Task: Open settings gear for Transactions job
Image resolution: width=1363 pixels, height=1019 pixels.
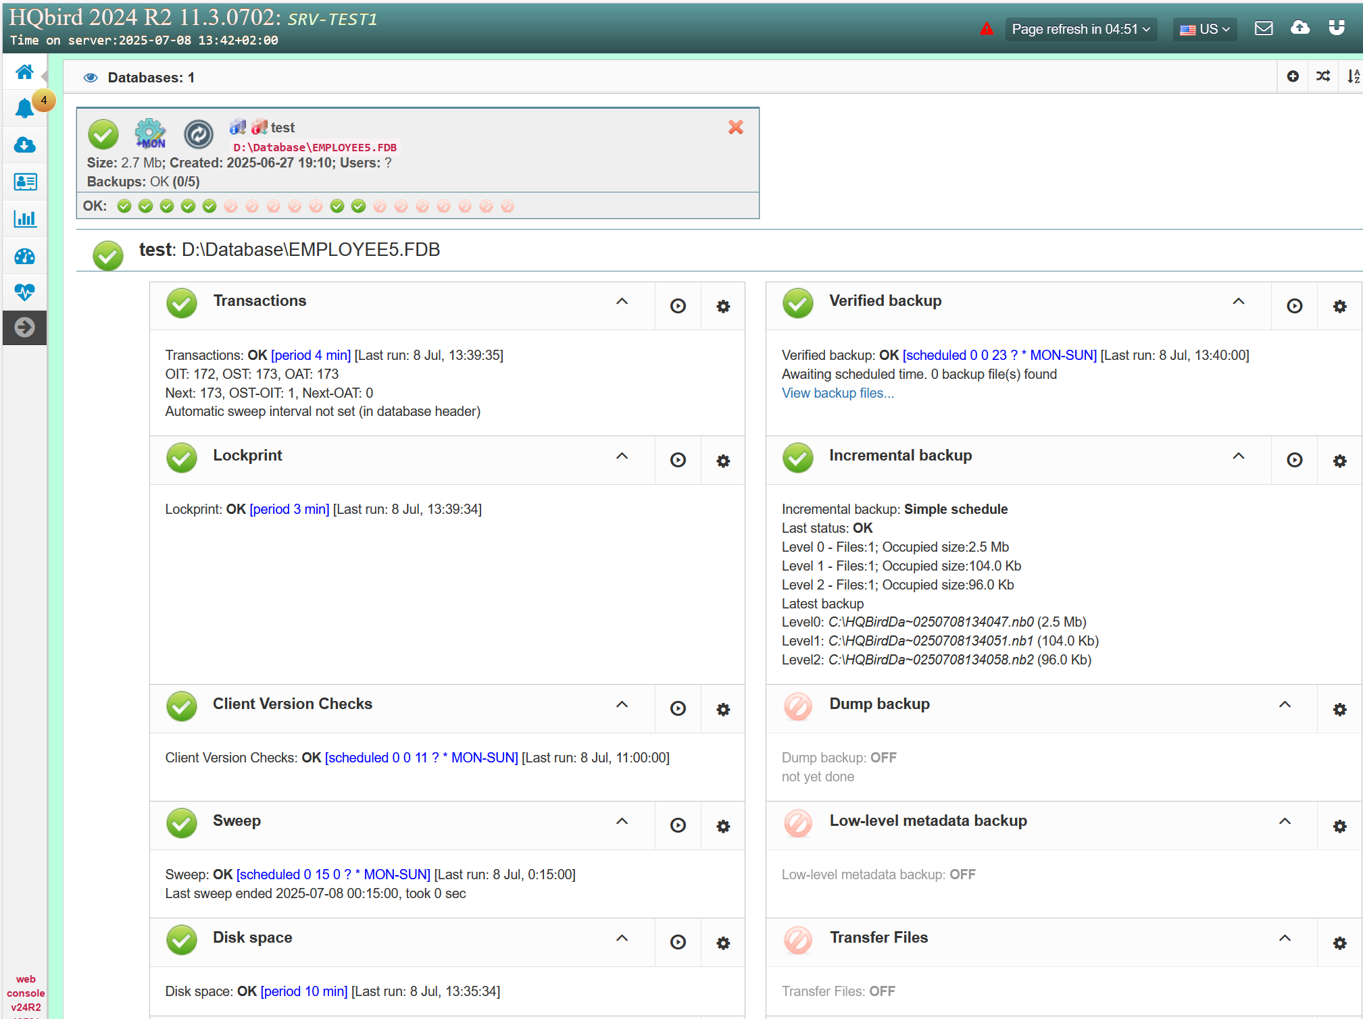Action: coord(722,307)
